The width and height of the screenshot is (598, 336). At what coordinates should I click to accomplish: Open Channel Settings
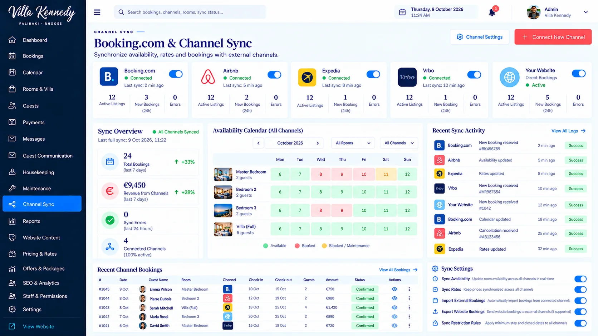tap(479, 37)
